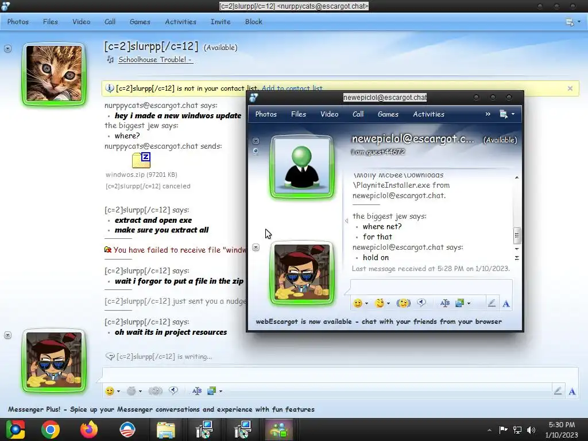Click wink icon in newepiclol window
588x441 pixels.
pos(380,303)
